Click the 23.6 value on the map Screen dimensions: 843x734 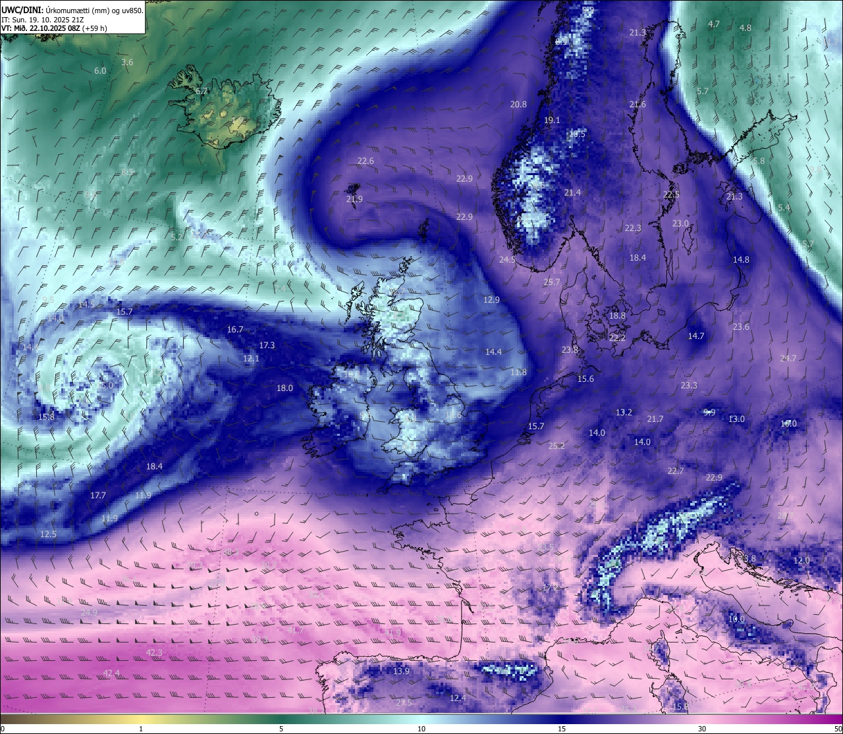click(x=741, y=327)
